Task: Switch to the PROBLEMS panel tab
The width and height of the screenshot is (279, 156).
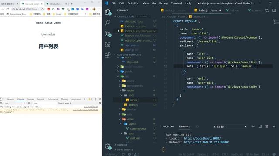Action: tap(168, 127)
